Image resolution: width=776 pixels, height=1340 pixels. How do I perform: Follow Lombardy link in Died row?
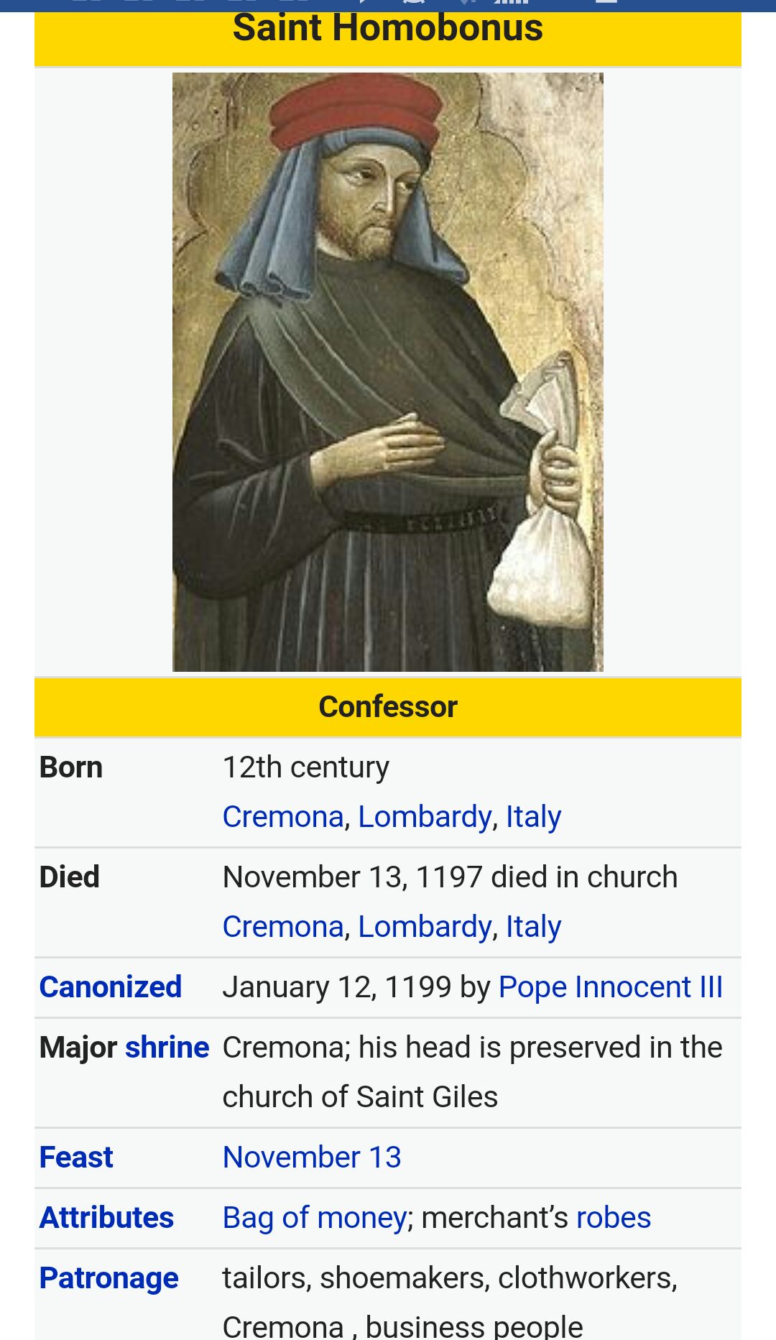point(424,927)
